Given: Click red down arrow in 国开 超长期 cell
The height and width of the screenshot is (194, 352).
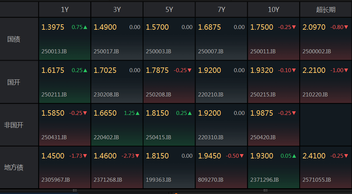Looking at the screenshot, I should coord(346,70).
